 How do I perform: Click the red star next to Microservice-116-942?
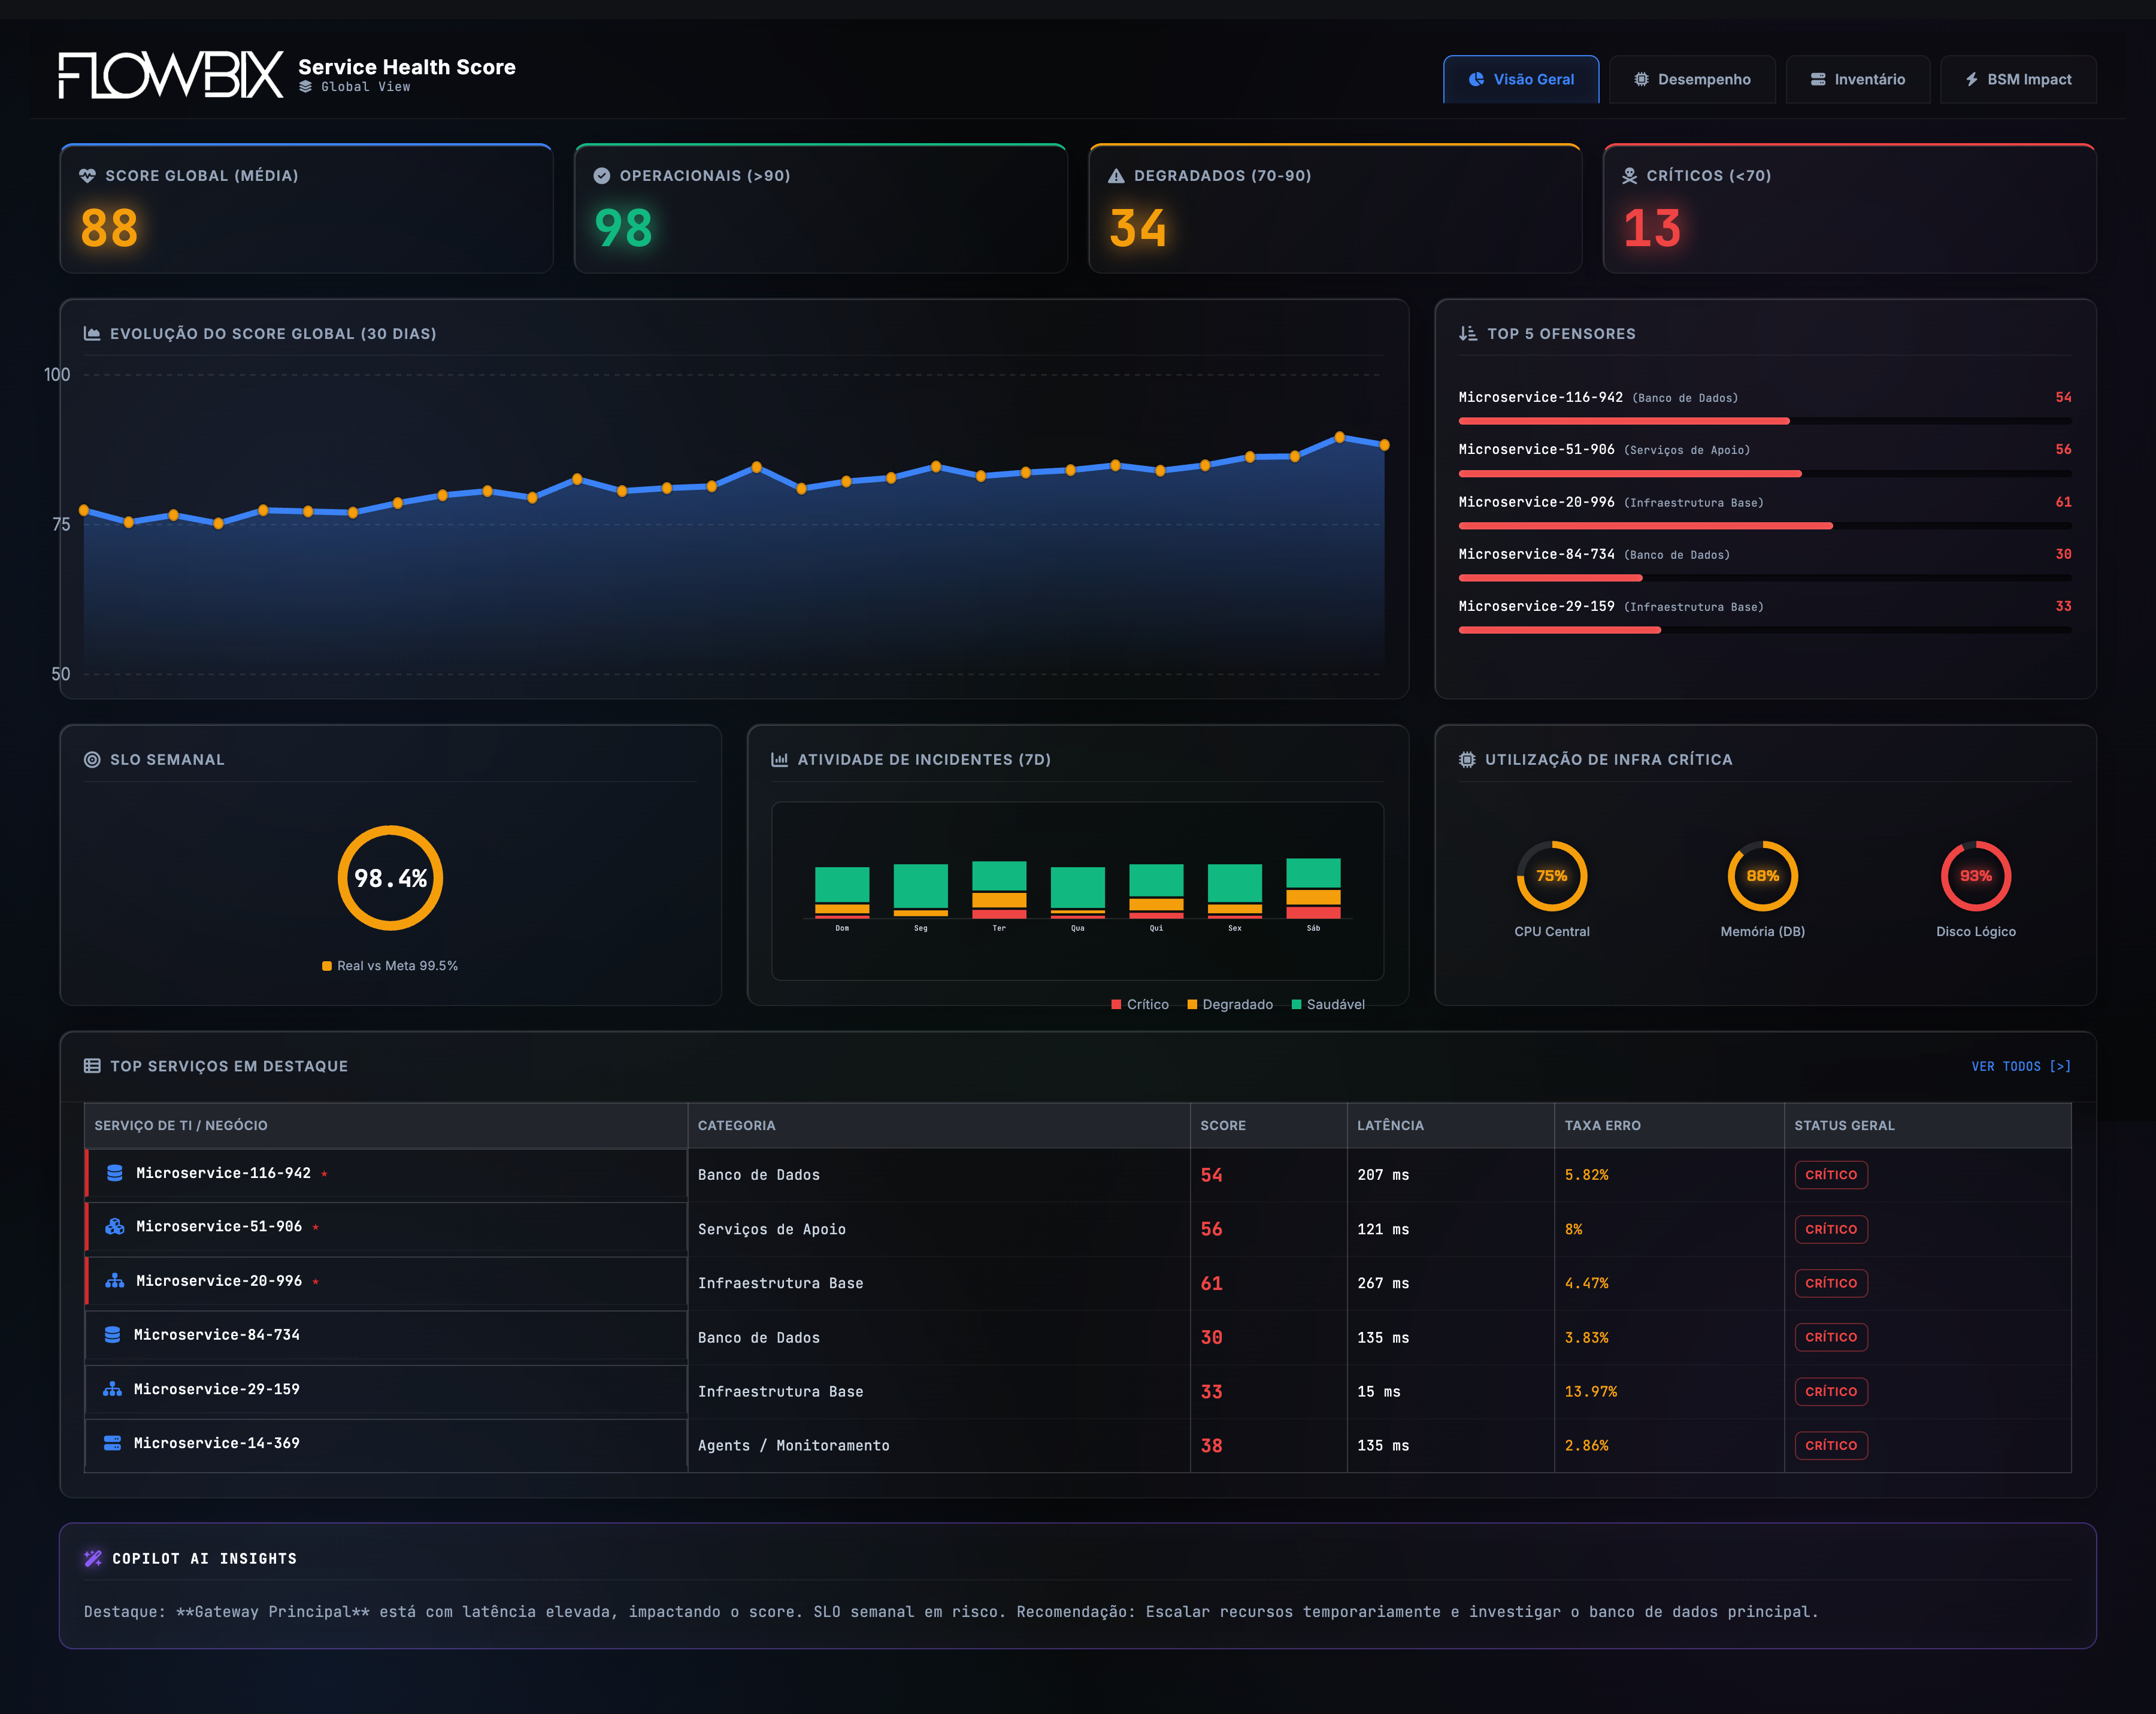click(324, 1174)
